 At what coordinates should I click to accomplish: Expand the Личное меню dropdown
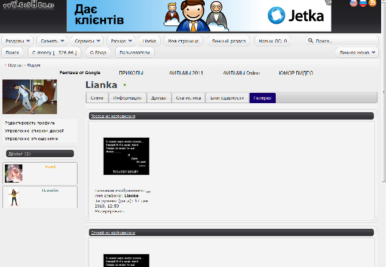357,53
